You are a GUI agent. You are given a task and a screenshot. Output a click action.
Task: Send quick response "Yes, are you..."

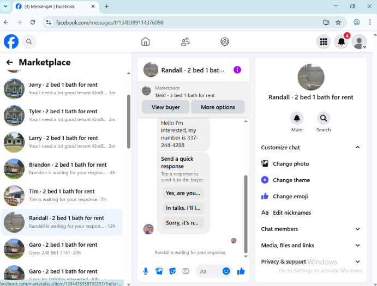[x=183, y=193]
